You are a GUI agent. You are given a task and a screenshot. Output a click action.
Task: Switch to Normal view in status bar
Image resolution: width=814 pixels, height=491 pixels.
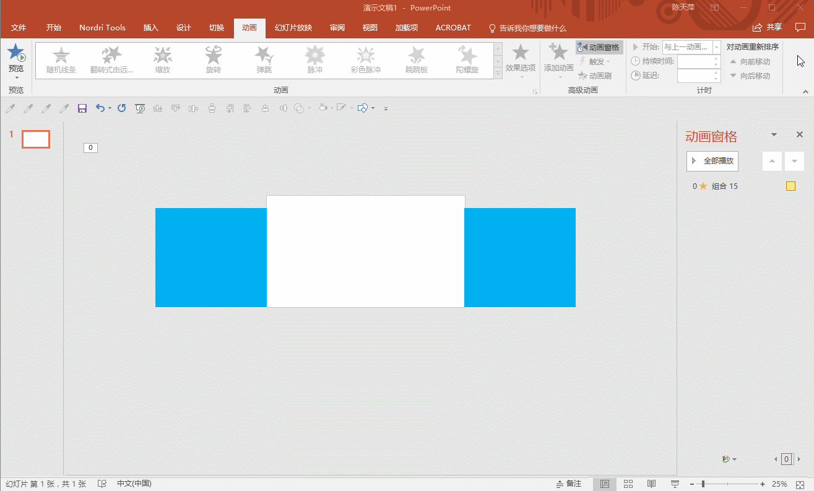(605, 484)
